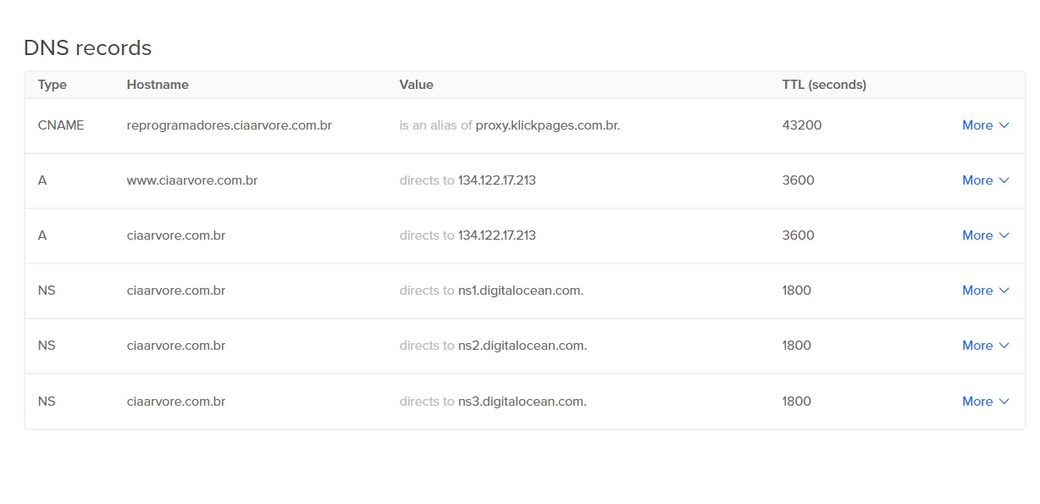Click the ns3.digitalocean.com. value
This screenshot has width=1040, height=504.
click(523, 402)
